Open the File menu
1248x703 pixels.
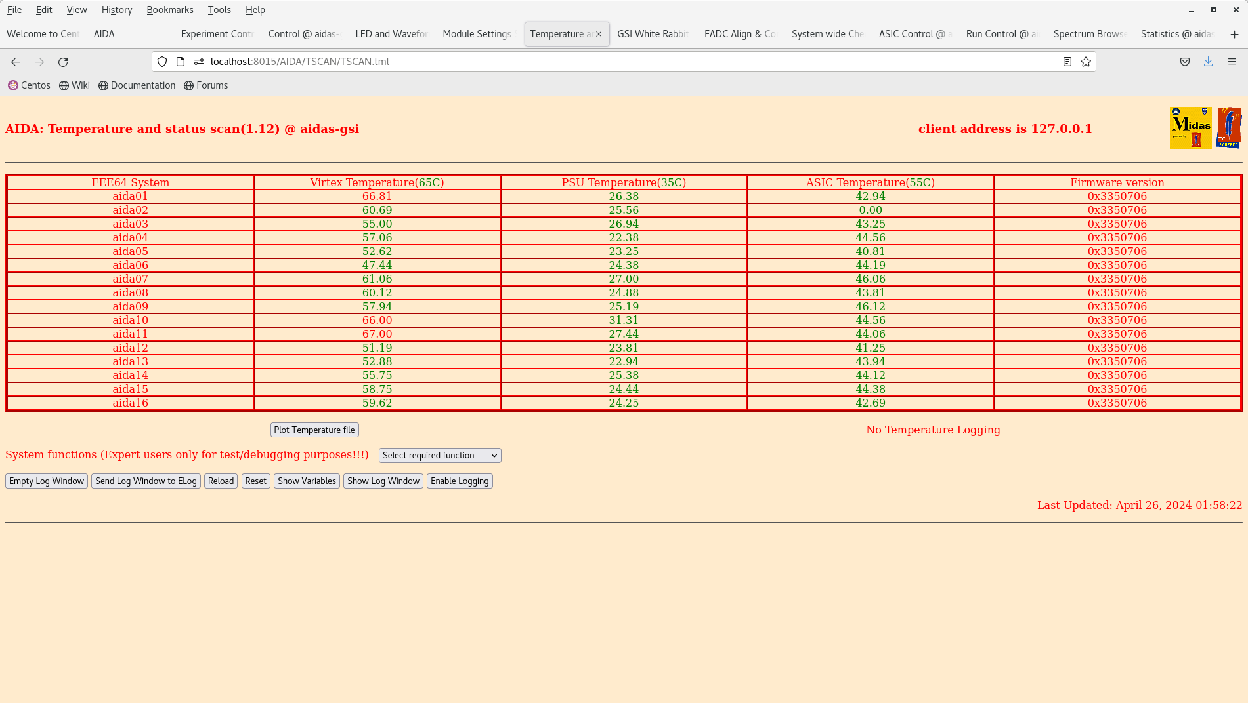click(14, 10)
